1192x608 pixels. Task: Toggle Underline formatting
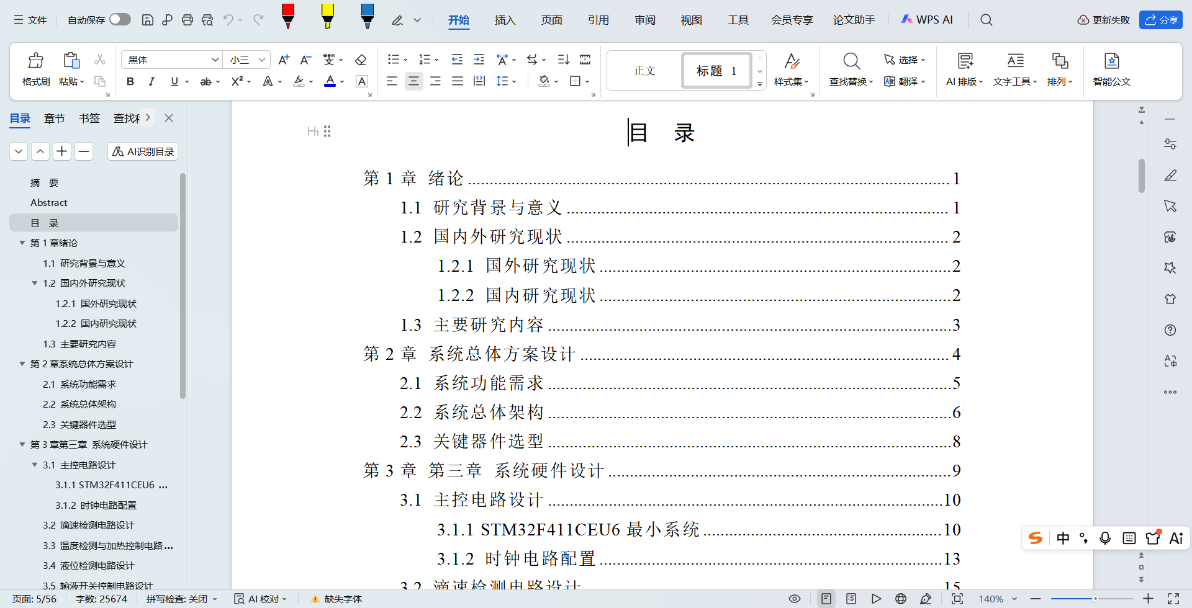pos(174,81)
